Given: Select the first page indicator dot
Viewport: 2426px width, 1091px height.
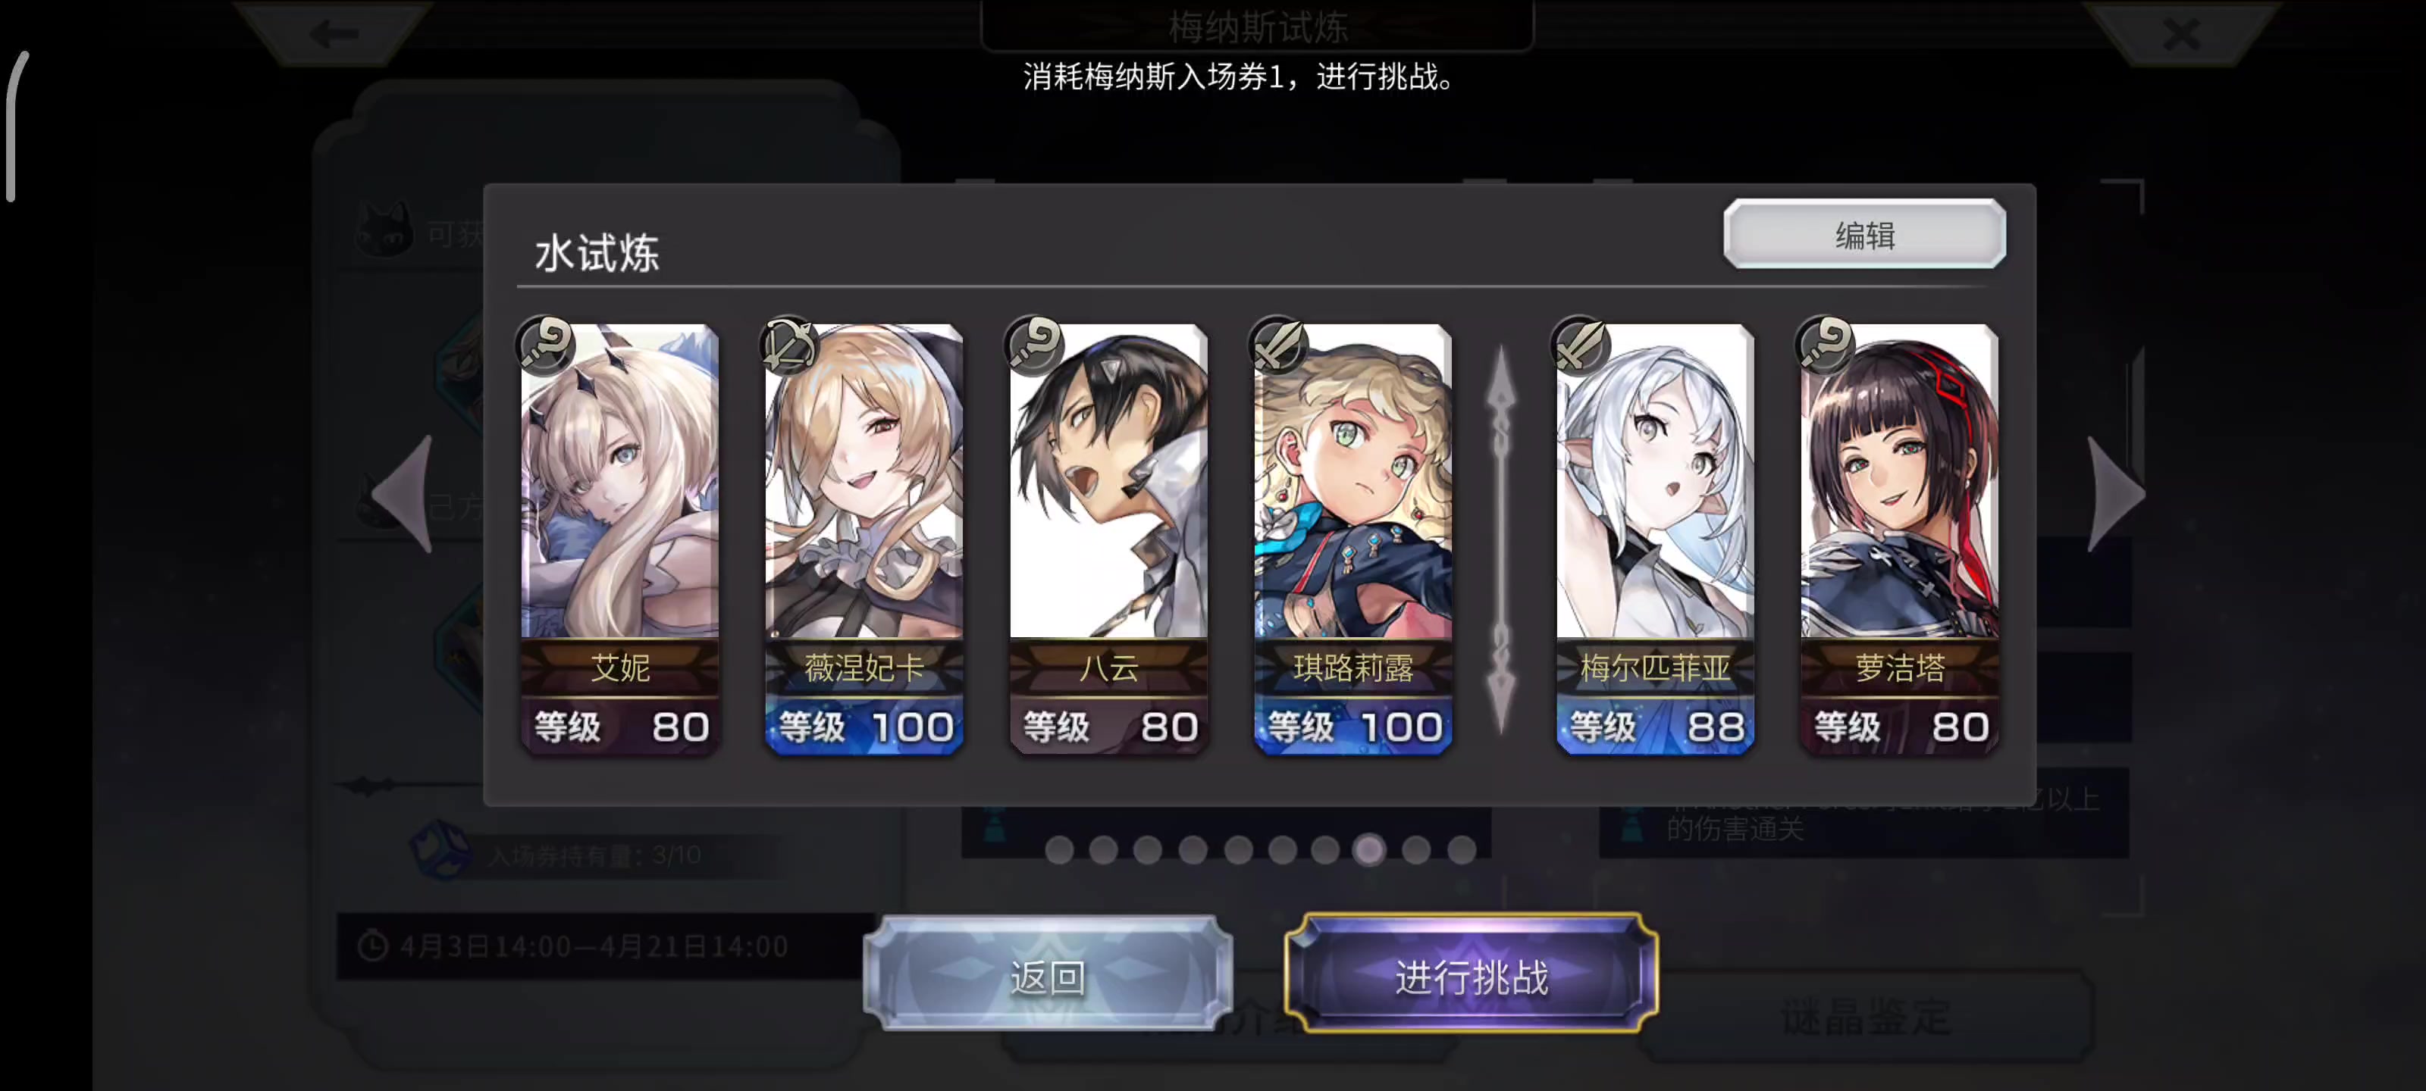Looking at the screenshot, I should (x=1060, y=850).
